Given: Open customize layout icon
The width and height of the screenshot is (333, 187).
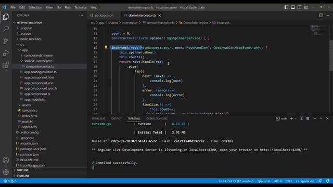Looking at the screenshot, I should (x=306, y=7).
